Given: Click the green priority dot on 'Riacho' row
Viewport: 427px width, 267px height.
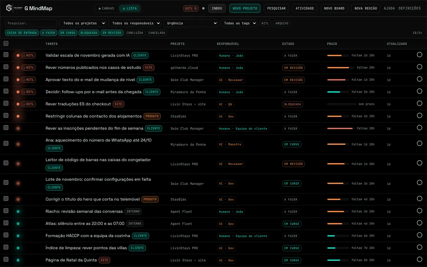Looking at the screenshot, I should pos(18,212).
